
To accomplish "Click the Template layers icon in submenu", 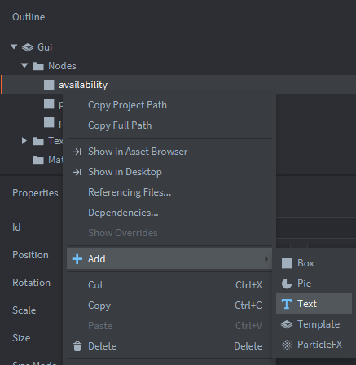I will tap(287, 324).
